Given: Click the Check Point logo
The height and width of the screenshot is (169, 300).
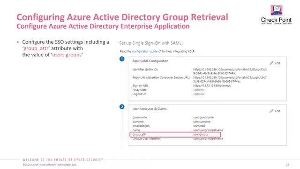Looking at the screenshot, I should click(276, 15).
